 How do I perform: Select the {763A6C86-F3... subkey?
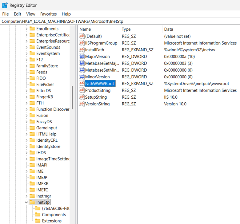click(55, 208)
